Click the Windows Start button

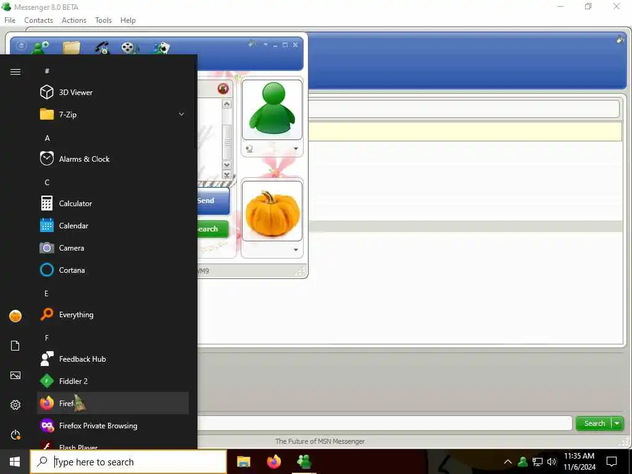(15, 462)
